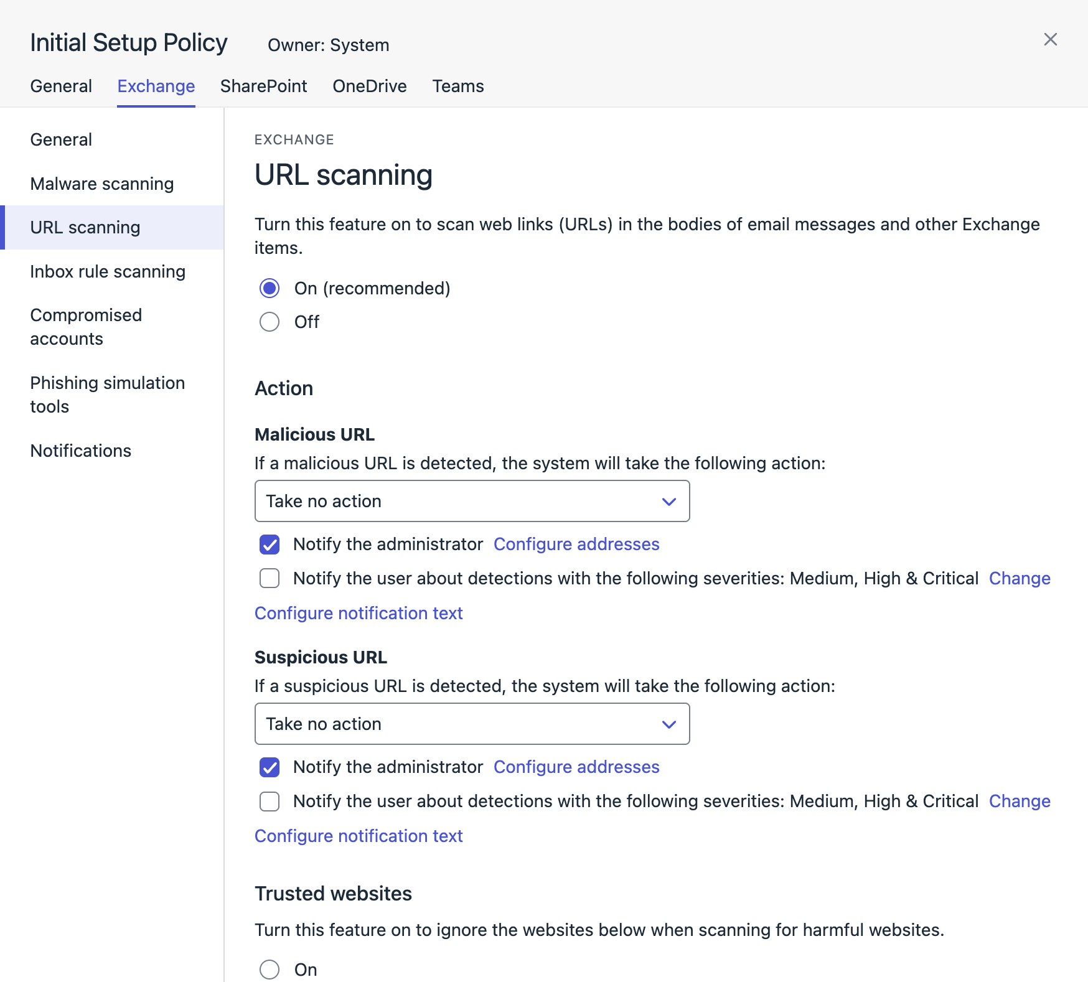1088x982 pixels.
Task: Select On (recommended) radio button
Action: (x=270, y=288)
